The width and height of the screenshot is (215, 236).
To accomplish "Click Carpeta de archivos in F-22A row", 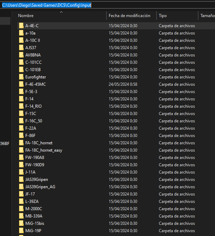I will [x=177, y=128].
